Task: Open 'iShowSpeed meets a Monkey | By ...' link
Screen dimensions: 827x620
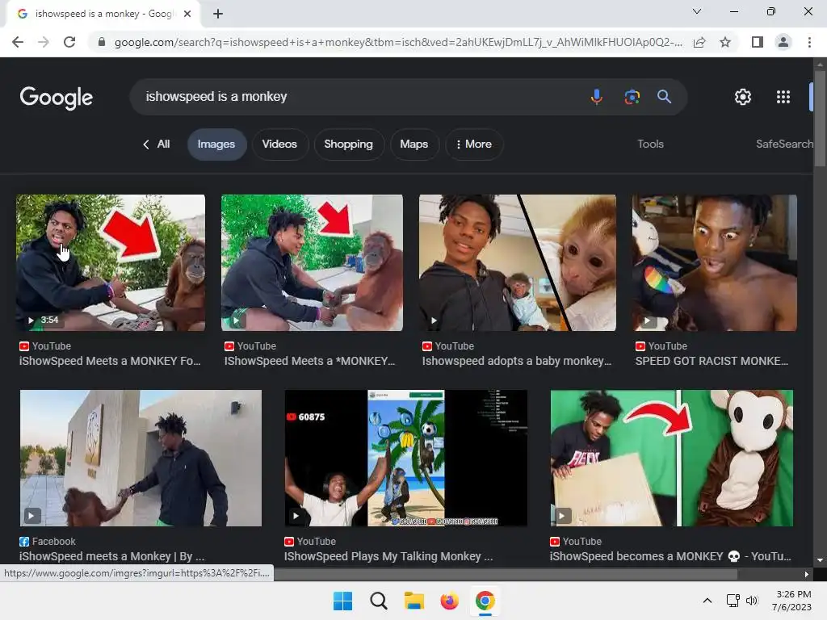Action: 111,556
